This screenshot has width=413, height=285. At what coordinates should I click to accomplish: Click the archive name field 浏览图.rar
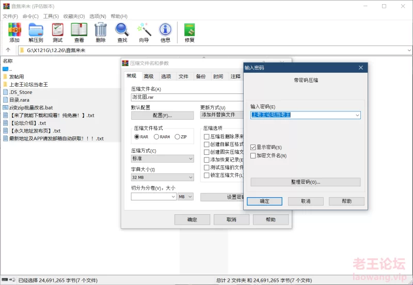pyautogui.click(x=187, y=97)
